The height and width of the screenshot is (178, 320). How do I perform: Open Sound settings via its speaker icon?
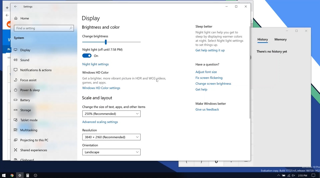16,60
